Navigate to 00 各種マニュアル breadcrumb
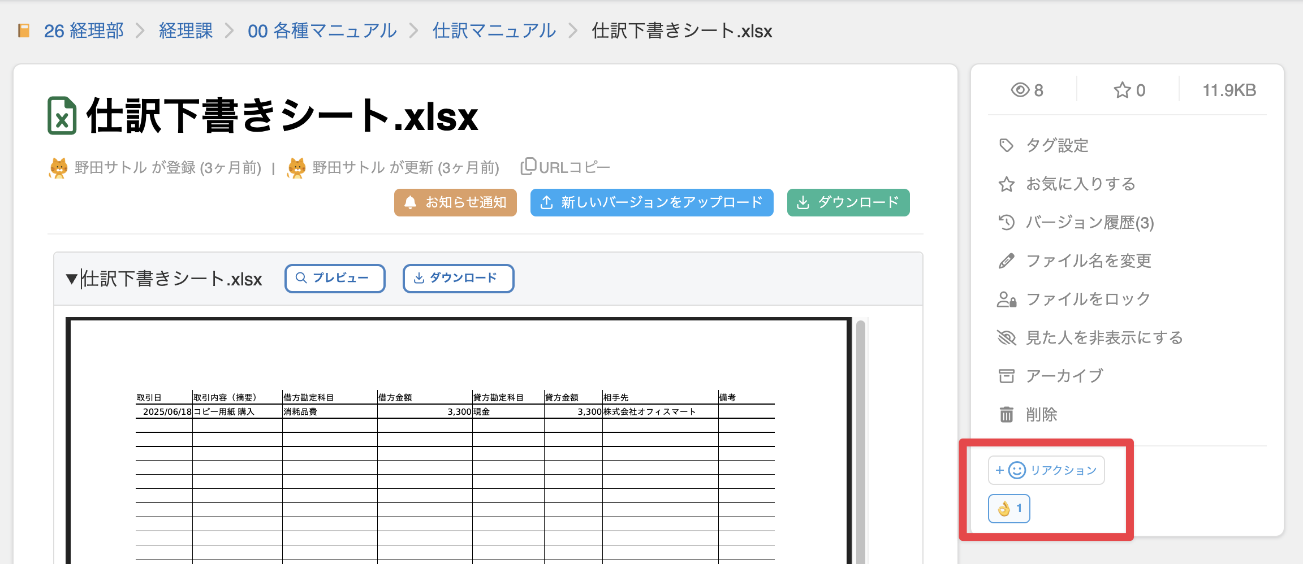 [x=322, y=31]
